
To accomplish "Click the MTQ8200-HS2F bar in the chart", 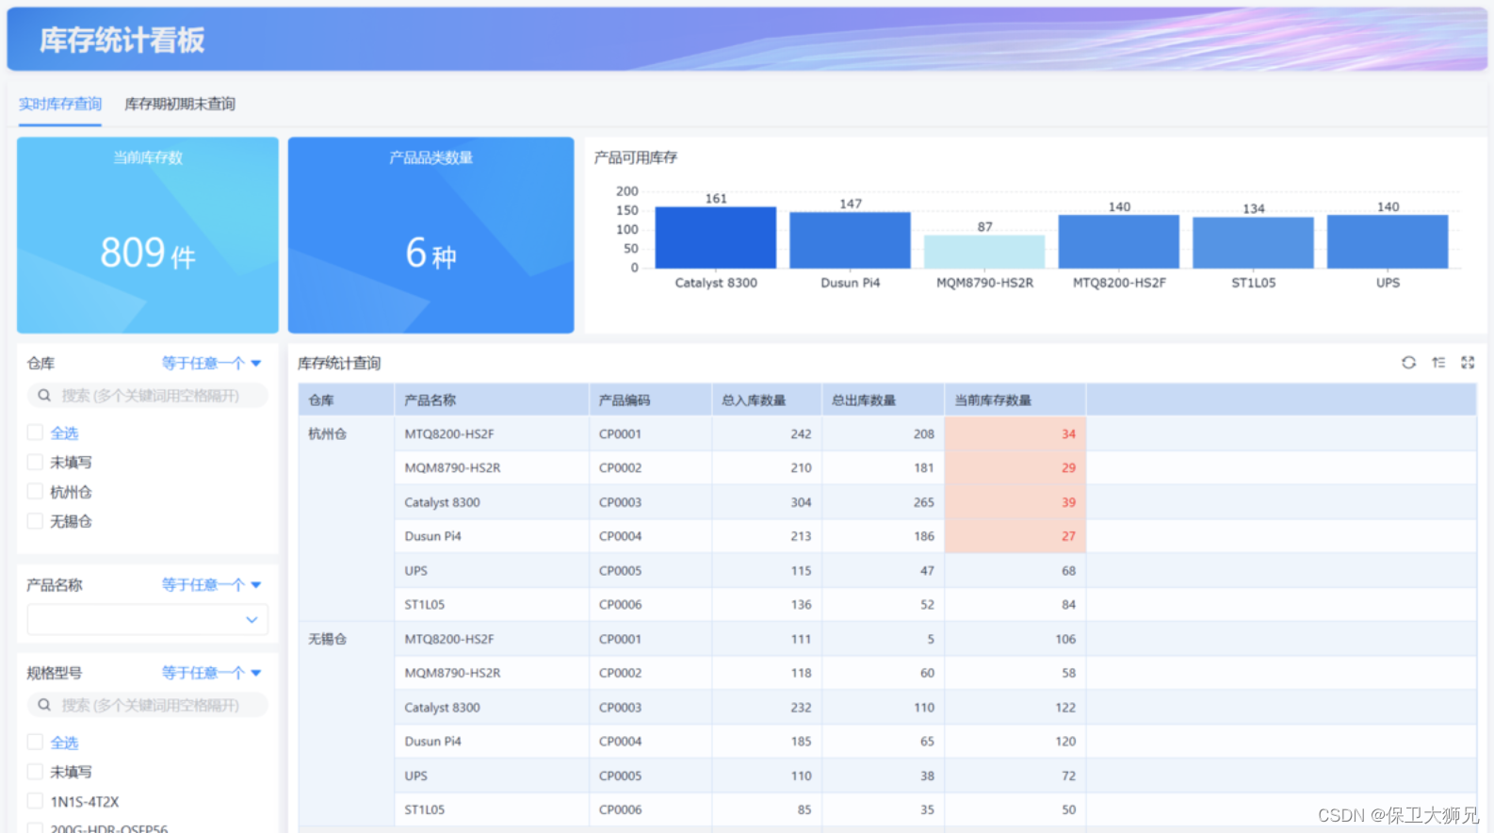I will pyautogui.click(x=1119, y=241).
